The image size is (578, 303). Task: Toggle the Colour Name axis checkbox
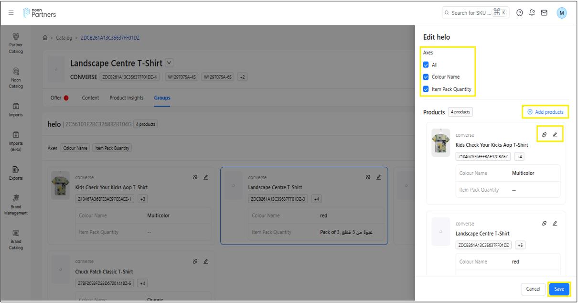(x=426, y=77)
